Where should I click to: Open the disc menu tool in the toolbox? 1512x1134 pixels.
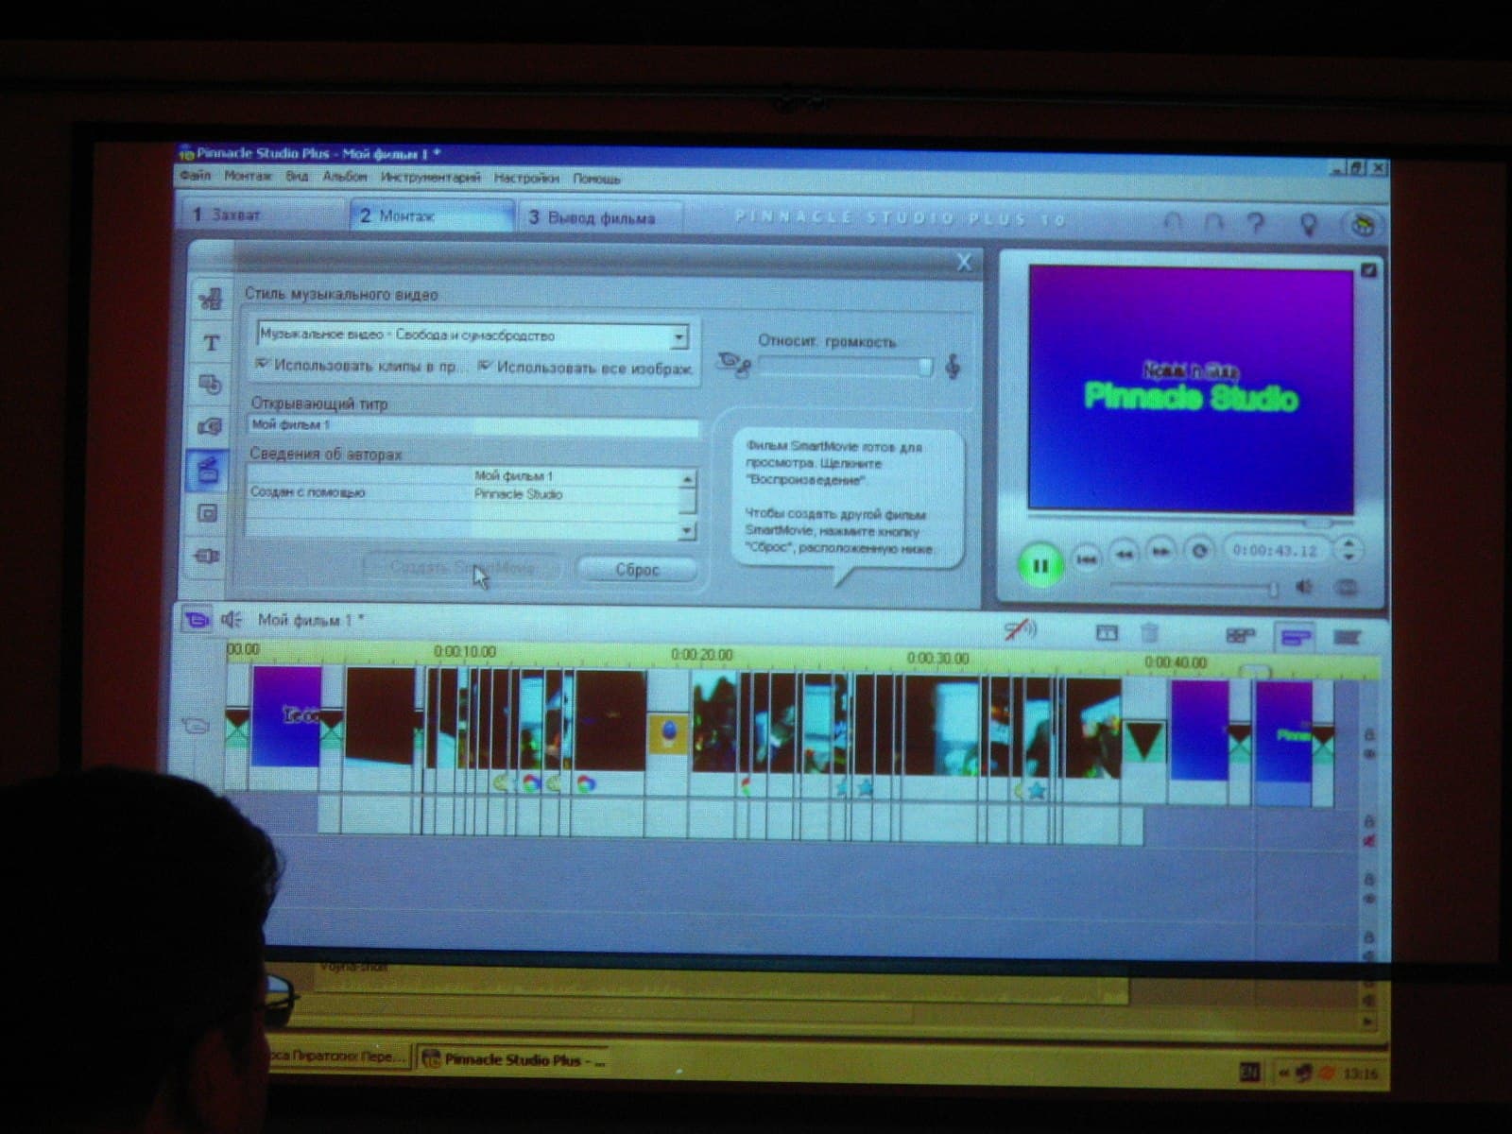pyautogui.click(x=210, y=384)
